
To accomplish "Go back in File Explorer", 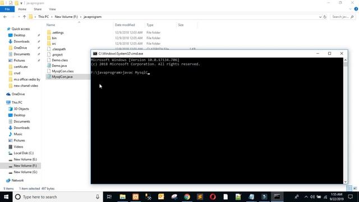I will (x=5, y=17).
